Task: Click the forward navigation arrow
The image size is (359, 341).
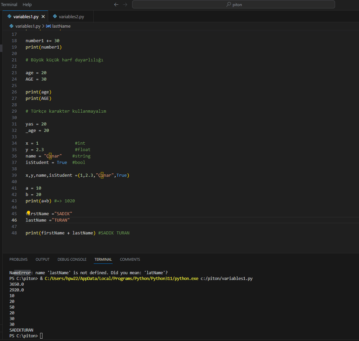Action: click(125, 5)
